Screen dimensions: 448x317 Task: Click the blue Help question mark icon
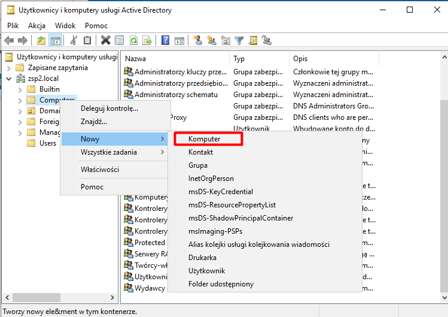[x=164, y=40]
